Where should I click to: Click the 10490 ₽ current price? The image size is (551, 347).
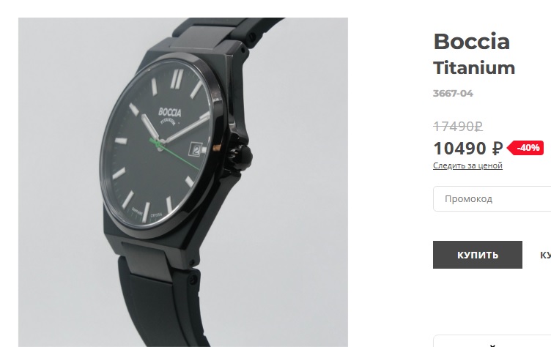tap(468, 148)
